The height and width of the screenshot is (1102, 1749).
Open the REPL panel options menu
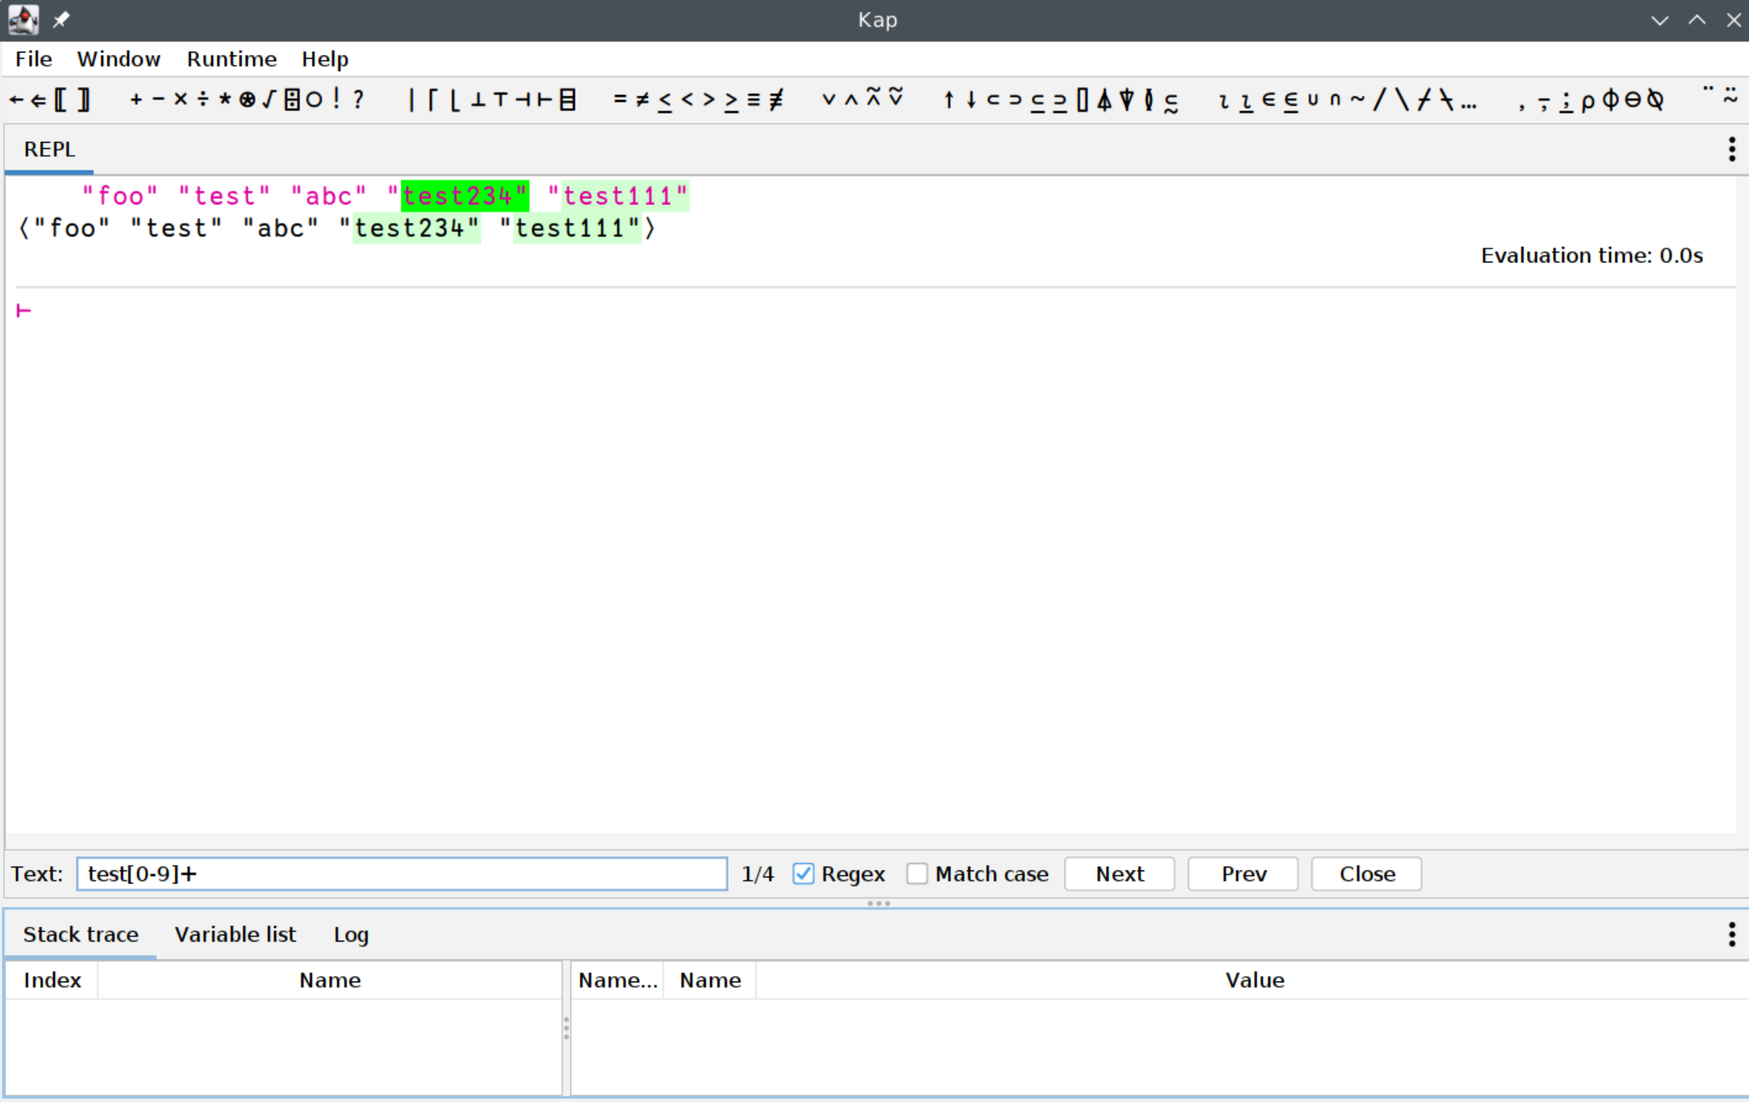click(1732, 149)
